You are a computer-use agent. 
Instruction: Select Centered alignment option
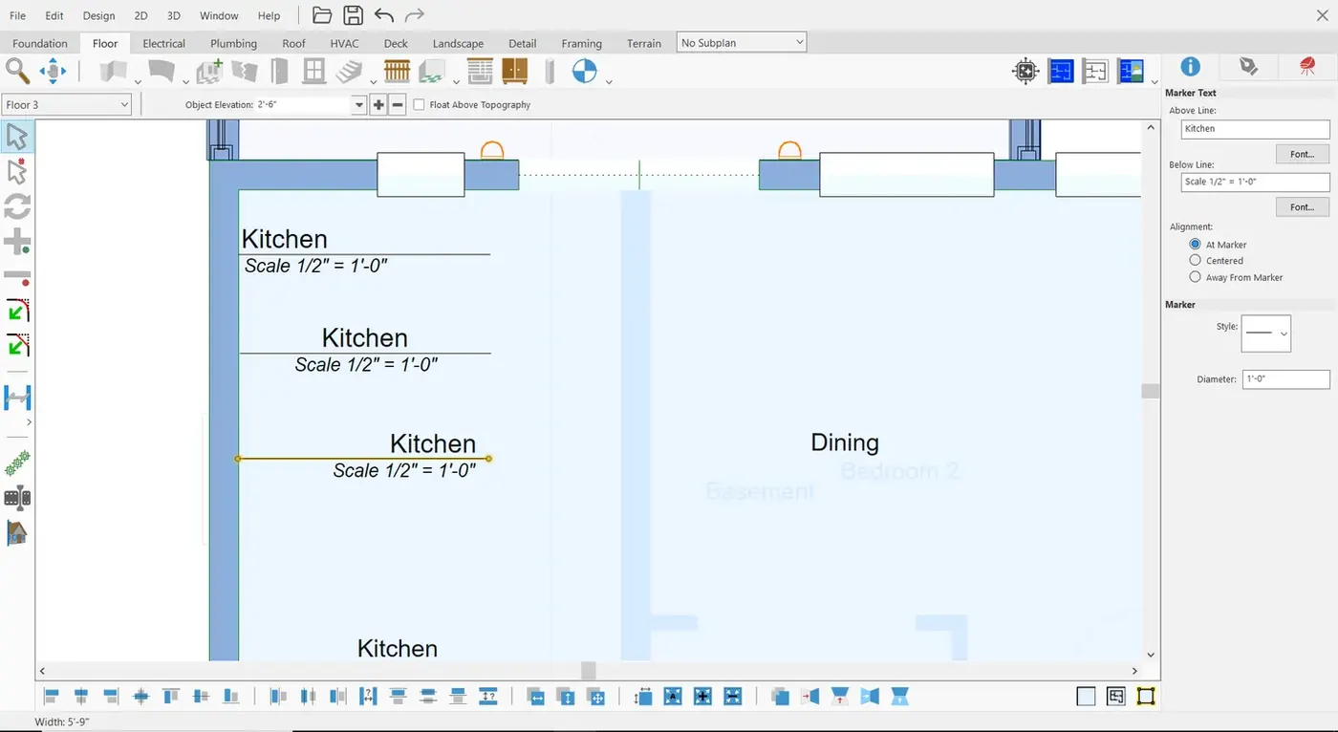point(1195,260)
